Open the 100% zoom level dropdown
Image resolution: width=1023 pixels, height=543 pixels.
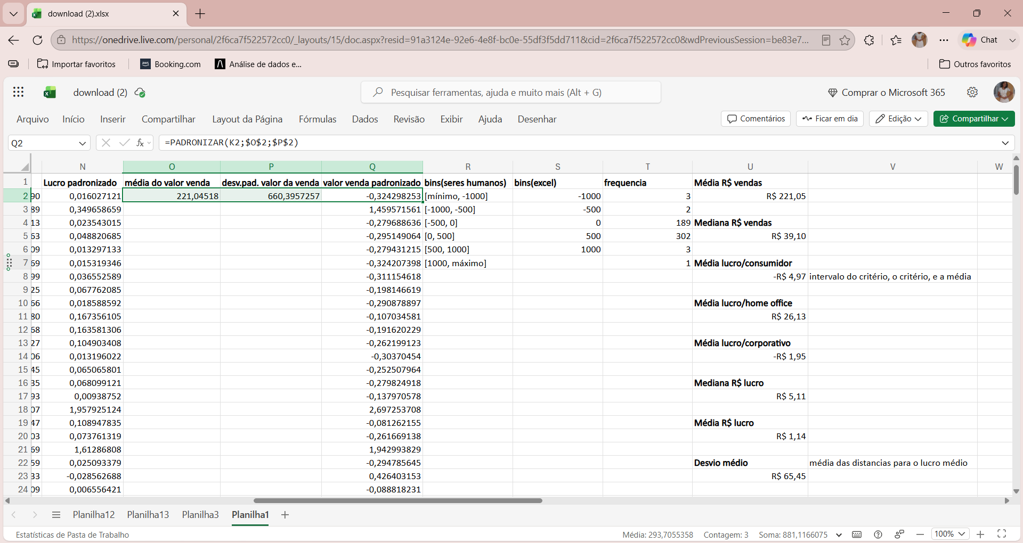950,534
